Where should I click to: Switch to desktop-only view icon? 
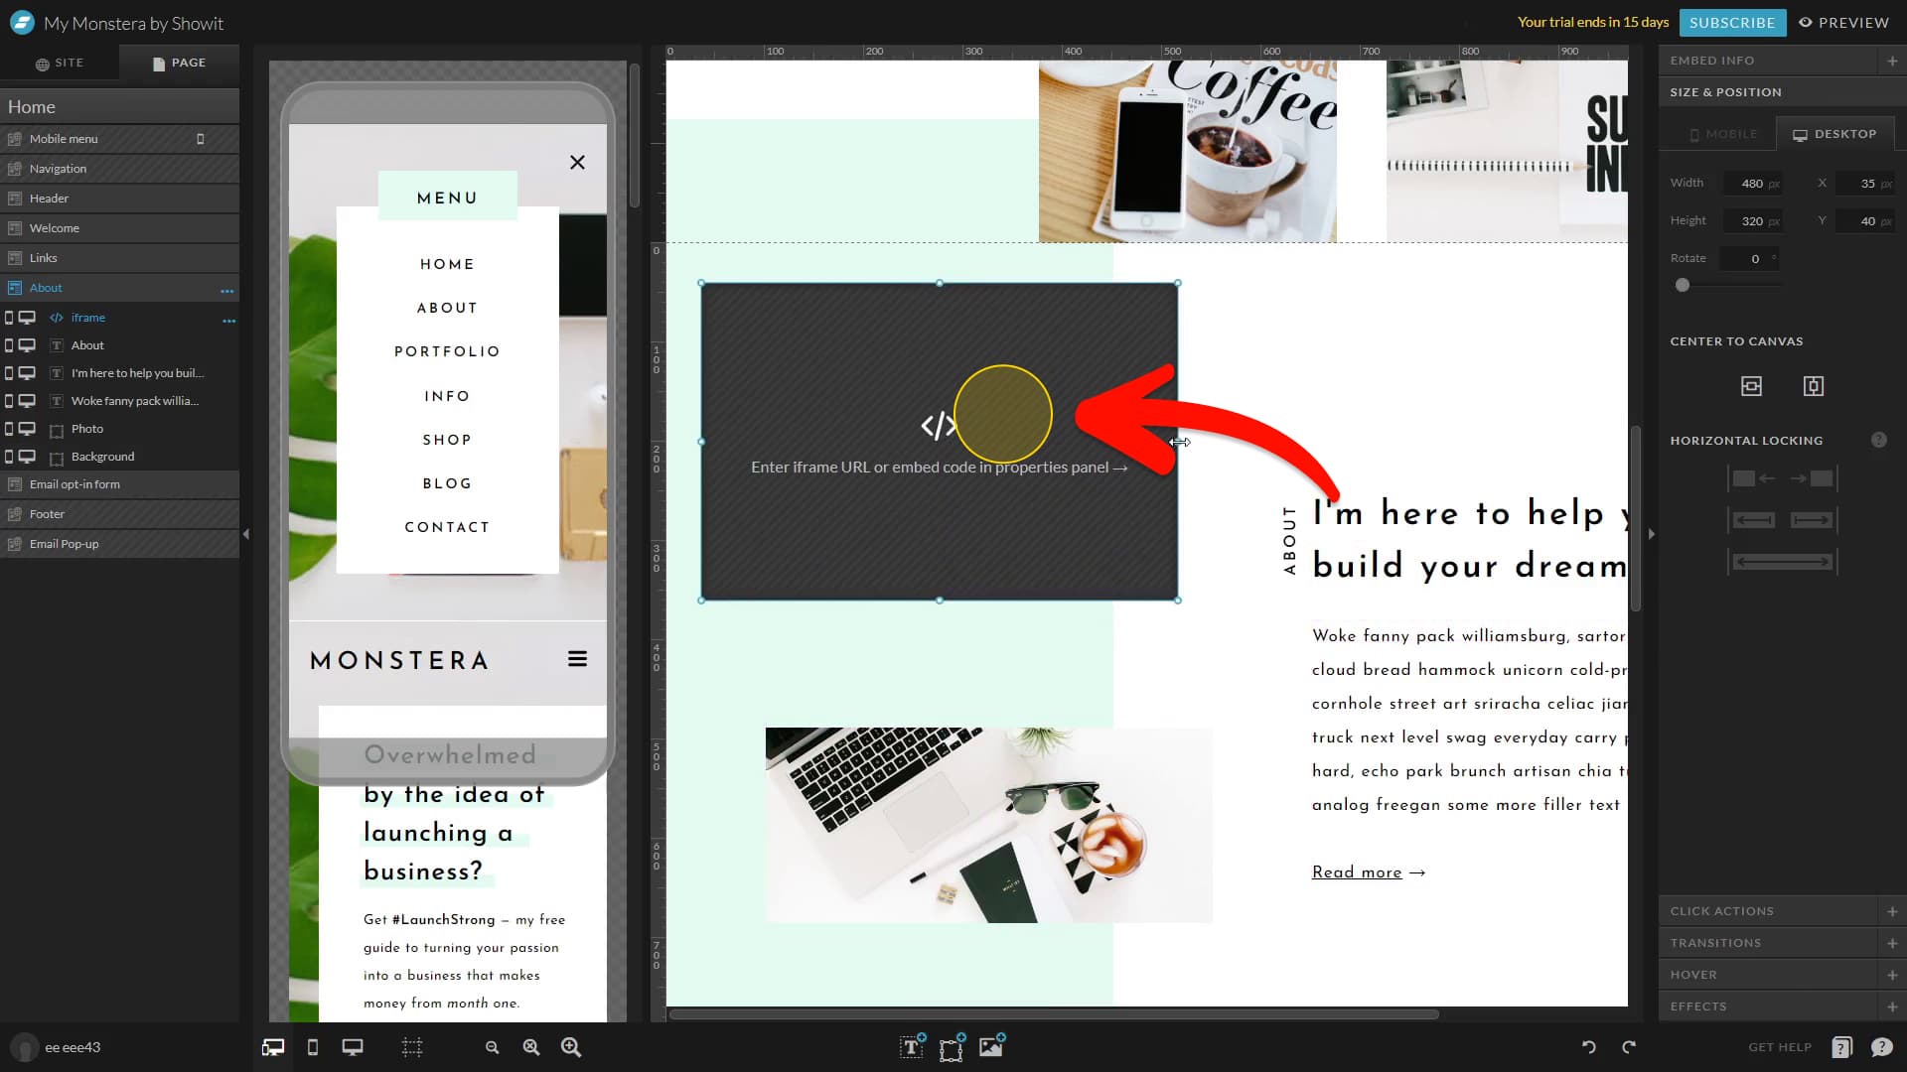[353, 1047]
